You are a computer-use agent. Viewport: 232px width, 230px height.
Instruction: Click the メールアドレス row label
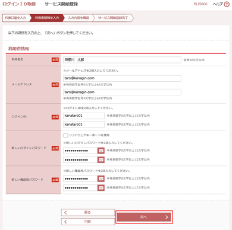coord(21,84)
